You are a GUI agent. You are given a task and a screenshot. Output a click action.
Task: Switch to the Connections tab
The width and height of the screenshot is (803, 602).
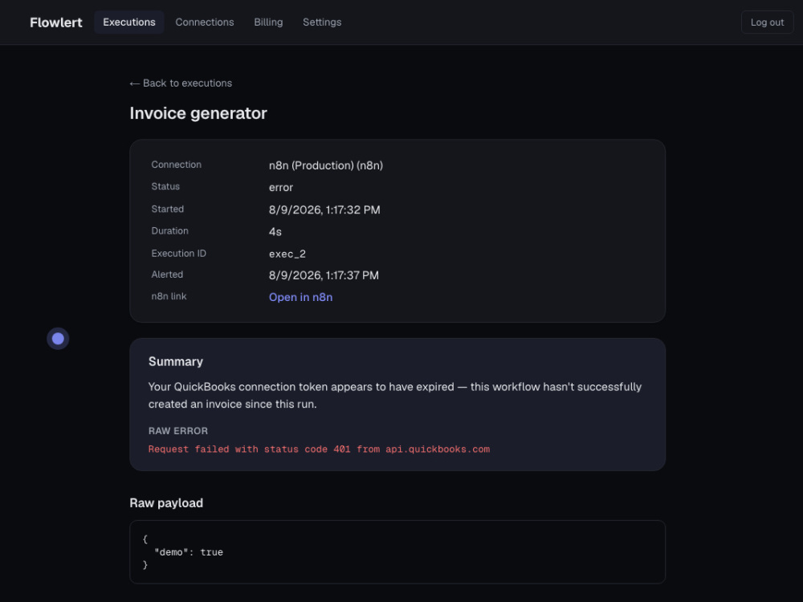click(204, 22)
